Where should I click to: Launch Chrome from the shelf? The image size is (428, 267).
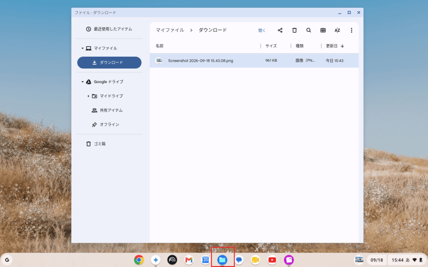(139, 260)
